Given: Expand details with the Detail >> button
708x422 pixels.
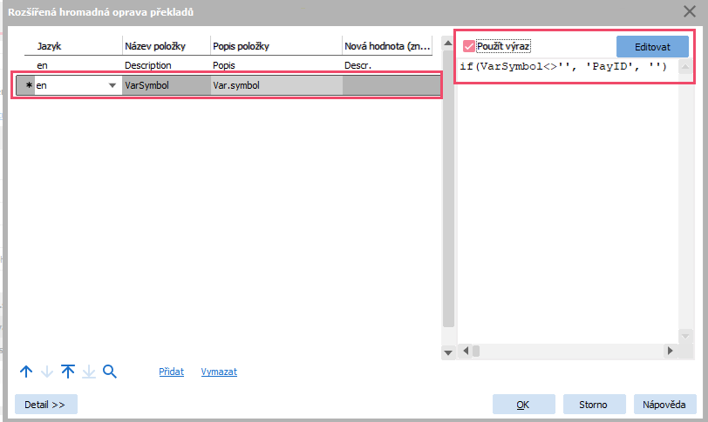Looking at the screenshot, I should point(46,404).
